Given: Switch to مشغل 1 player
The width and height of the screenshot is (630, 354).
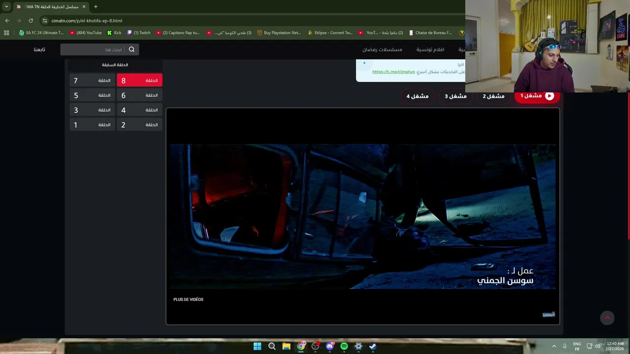Looking at the screenshot, I should tap(537, 96).
